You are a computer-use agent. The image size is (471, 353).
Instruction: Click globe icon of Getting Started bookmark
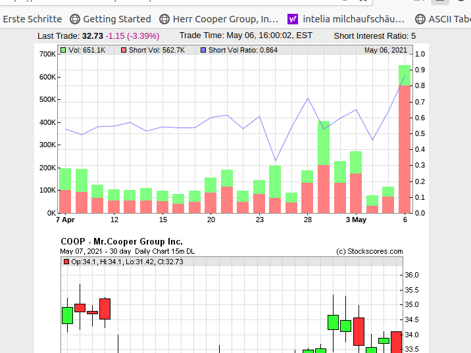[x=75, y=19]
